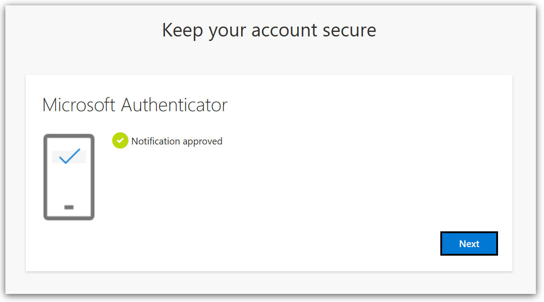The image size is (544, 302).
Task: Click "account" in the page title
Action: pyautogui.click(x=277, y=30)
